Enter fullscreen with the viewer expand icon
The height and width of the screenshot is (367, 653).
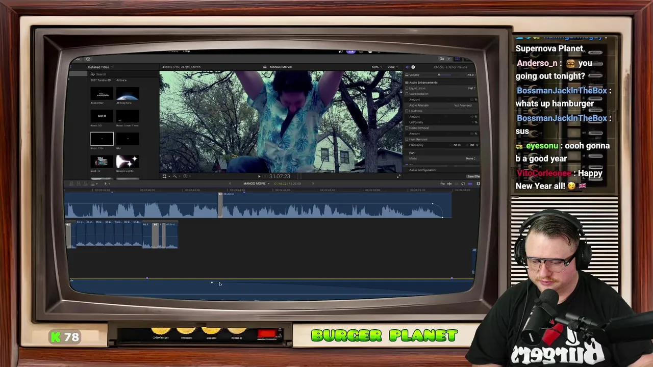click(x=399, y=176)
